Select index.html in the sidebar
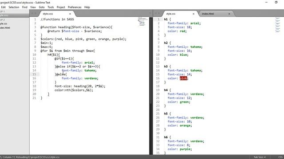This screenshot has width=284, height=159. (5, 28)
